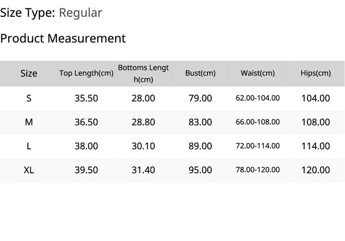Click the Hips(cm) column header
345x241 pixels.
[315, 73]
